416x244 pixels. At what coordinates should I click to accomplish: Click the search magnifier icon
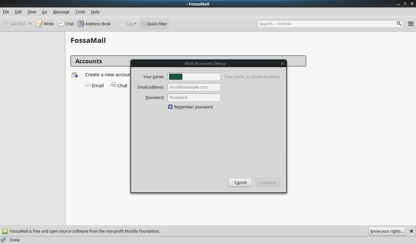click(x=399, y=24)
